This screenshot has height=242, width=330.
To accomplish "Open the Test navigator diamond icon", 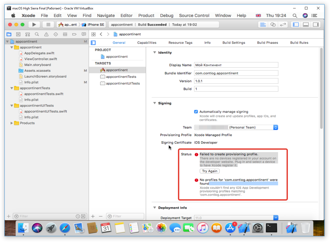I will (55, 34).
